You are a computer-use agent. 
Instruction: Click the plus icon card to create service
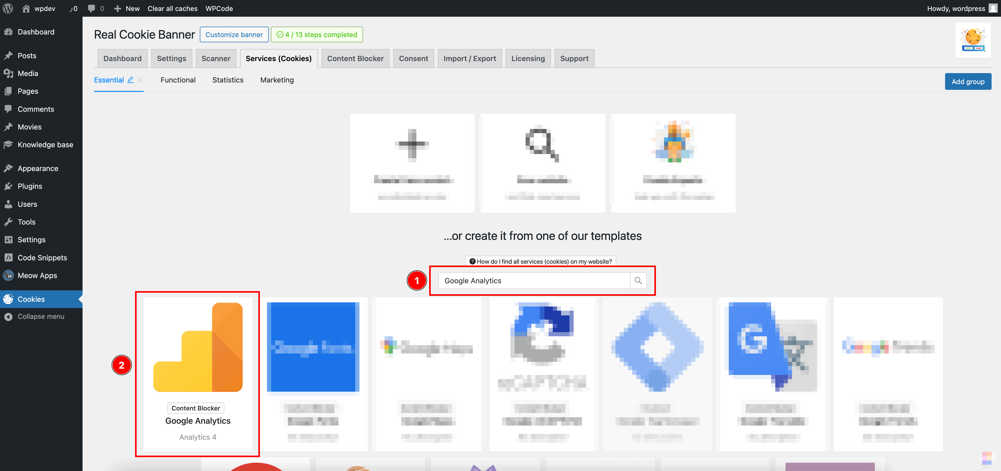click(x=412, y=163)
